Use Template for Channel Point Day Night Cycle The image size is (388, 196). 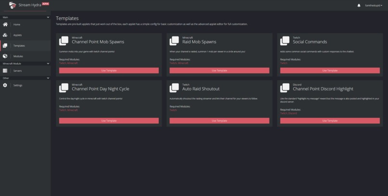pos(109,121)
